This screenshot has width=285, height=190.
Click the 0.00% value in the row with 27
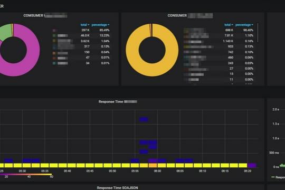[249, 69]
